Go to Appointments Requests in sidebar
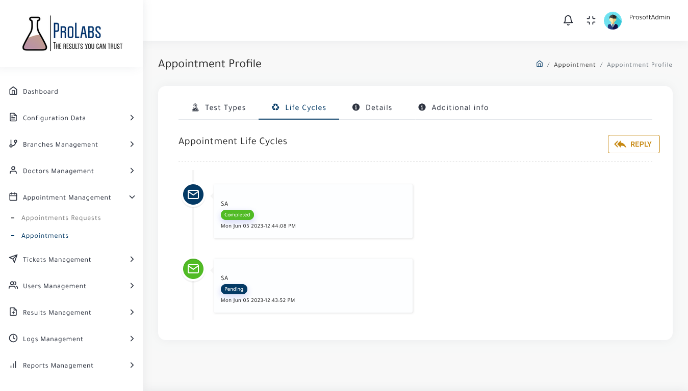 tap(61, 218)
